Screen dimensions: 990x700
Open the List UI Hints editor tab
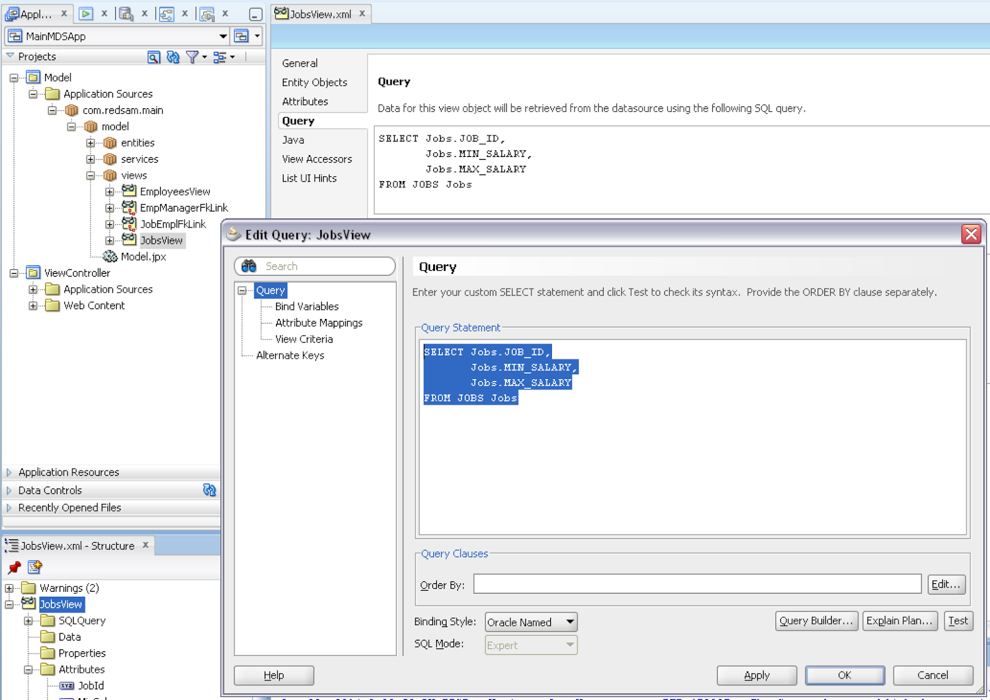(x=309, y=178)
